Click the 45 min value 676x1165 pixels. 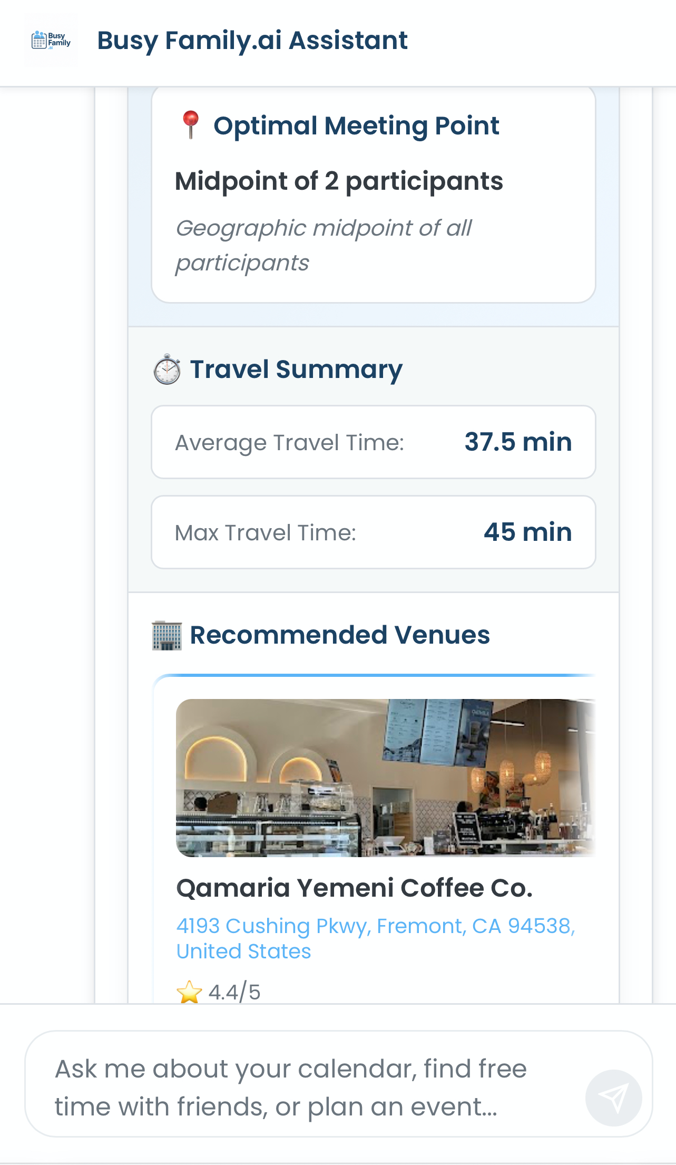point(527,532)
